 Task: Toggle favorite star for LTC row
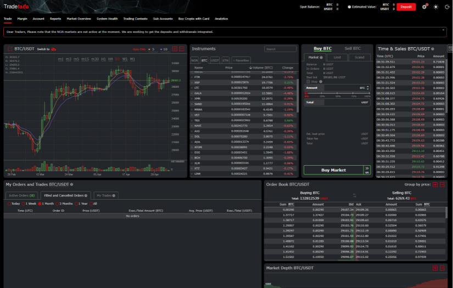click(x=192, y=88)
